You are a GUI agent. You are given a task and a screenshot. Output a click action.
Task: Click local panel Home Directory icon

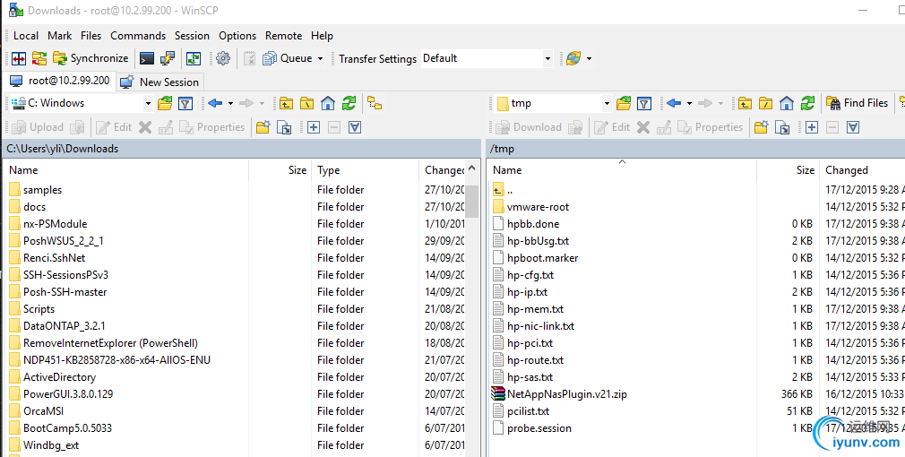(x=328, y=103)
